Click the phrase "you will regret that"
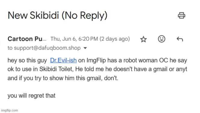Image resolution: width=200 pixels, height=113 pixels. point(32,96)
